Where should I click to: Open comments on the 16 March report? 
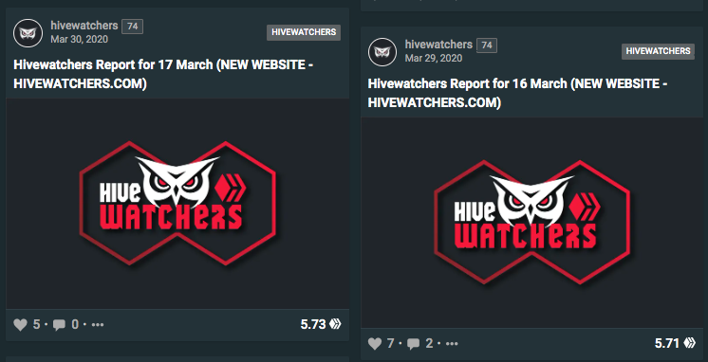(x=413, y=344)
